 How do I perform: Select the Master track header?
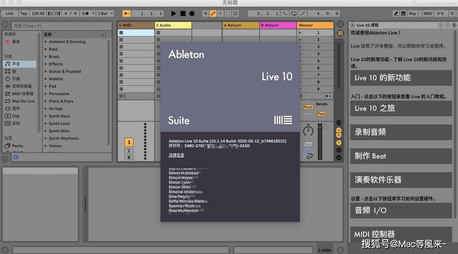click(315, 25)
